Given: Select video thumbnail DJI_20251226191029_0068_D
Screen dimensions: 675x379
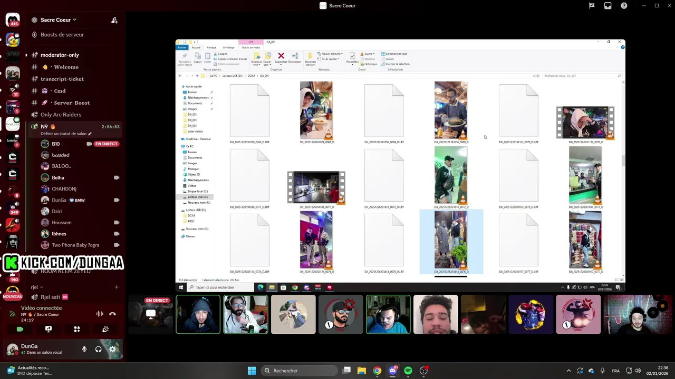Looking at the screenshot, I should (x=316, y=112).
